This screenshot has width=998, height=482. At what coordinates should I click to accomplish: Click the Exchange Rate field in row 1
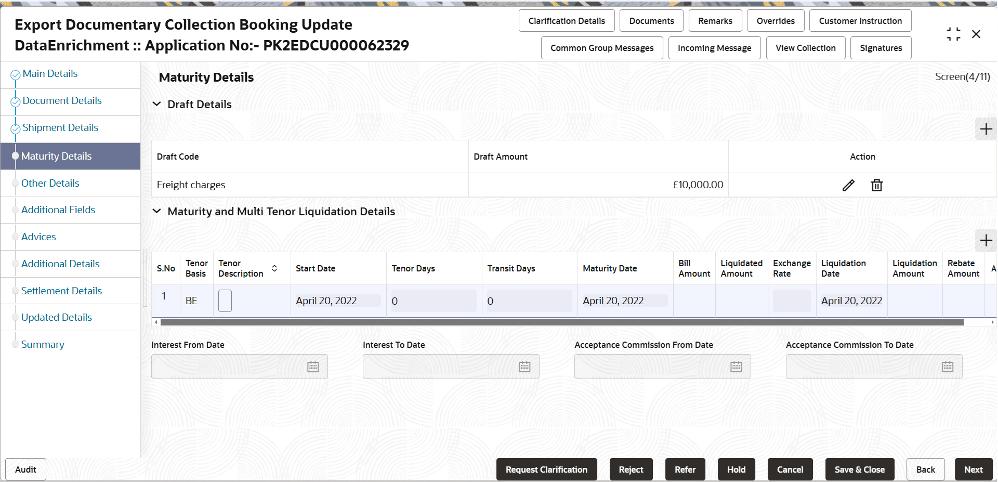tap(792, 301)
